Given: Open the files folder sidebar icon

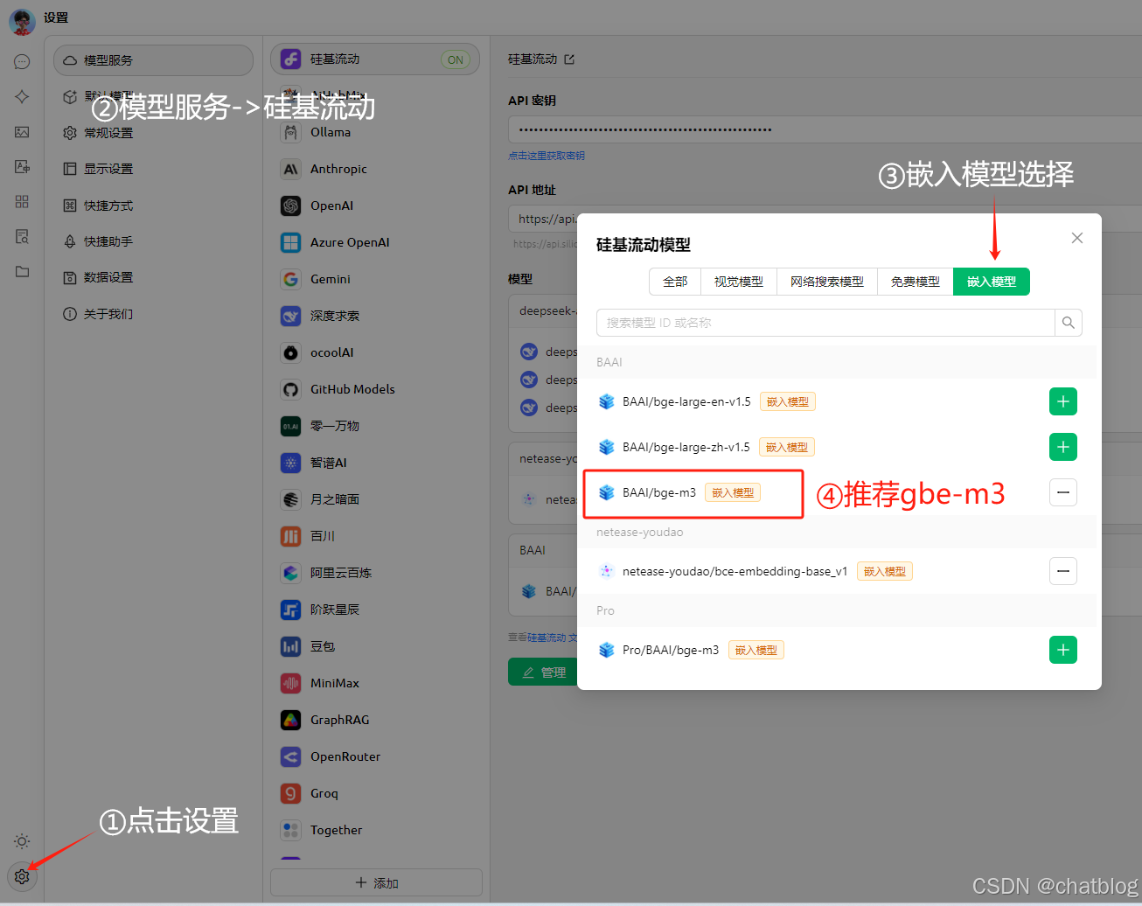Looking at the screenshot, I should [22, 271].
